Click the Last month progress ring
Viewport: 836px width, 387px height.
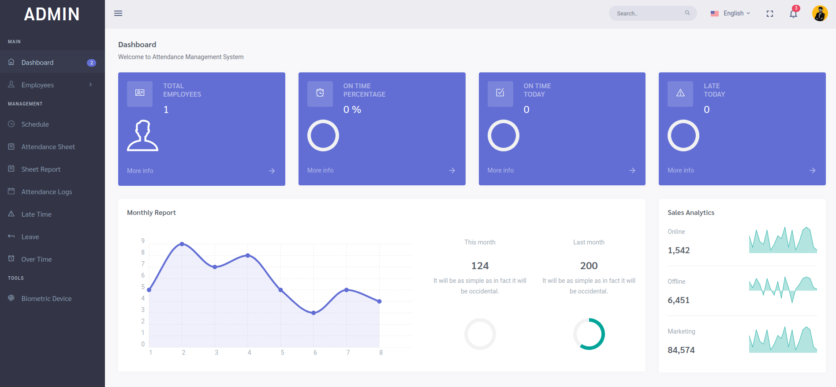[589, 334]
